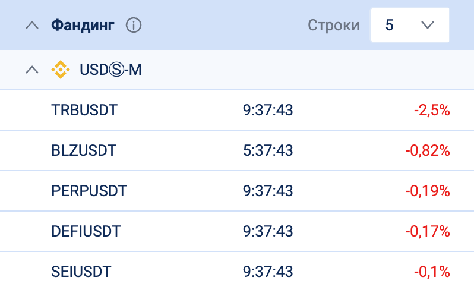Image resolution: width=474 pixels, height=290 pixels.
Task: Open the SEIUSDT pair row
Action: click(82, 272)
